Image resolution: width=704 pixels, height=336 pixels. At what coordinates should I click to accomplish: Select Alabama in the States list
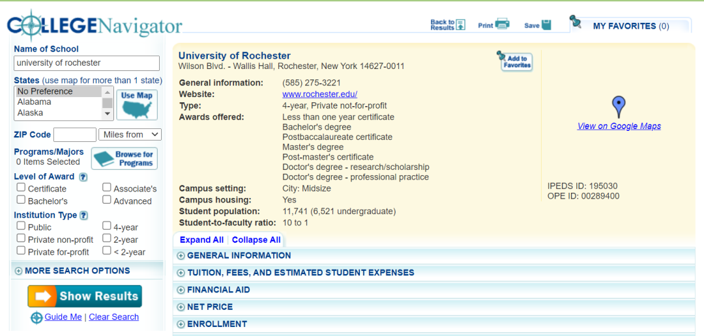pyautogui.click(x=59, y=102)
